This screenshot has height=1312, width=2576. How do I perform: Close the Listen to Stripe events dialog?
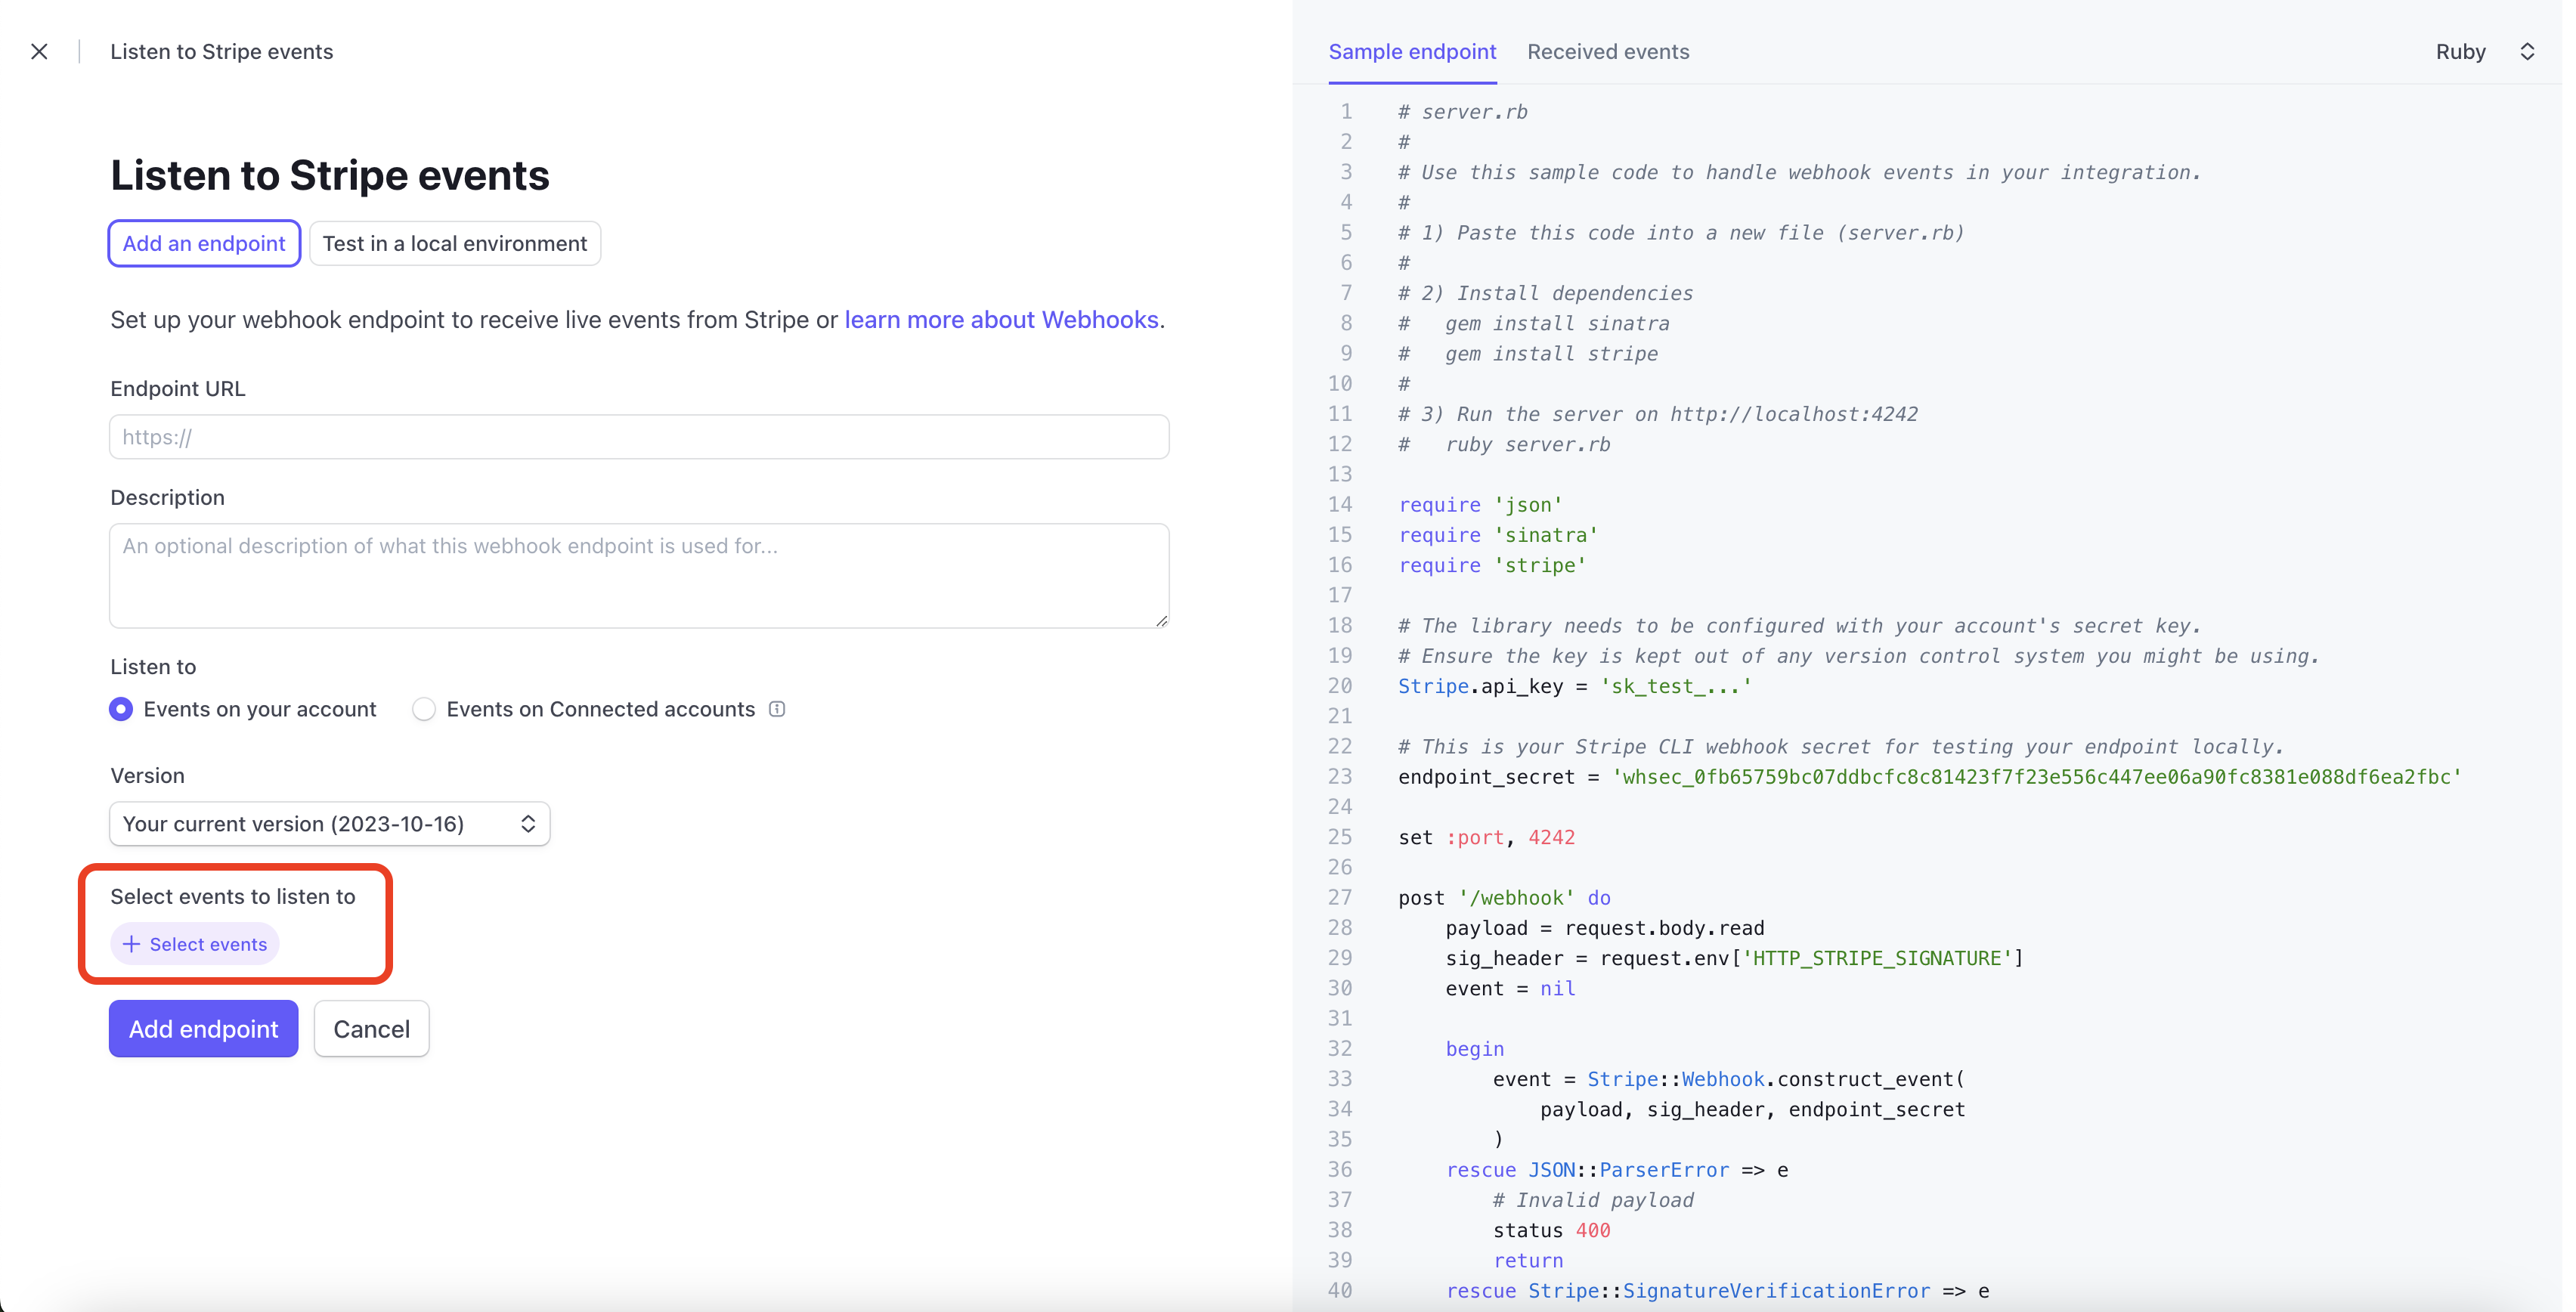[39, 51]
